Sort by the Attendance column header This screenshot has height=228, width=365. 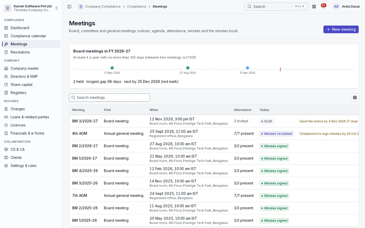(243, 110)
